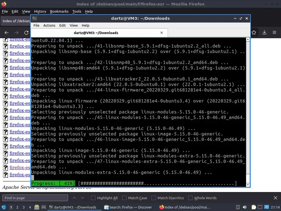Select the Index of /debian Firefox tab
Screen dimensions: 281x211
click(16, 21)
